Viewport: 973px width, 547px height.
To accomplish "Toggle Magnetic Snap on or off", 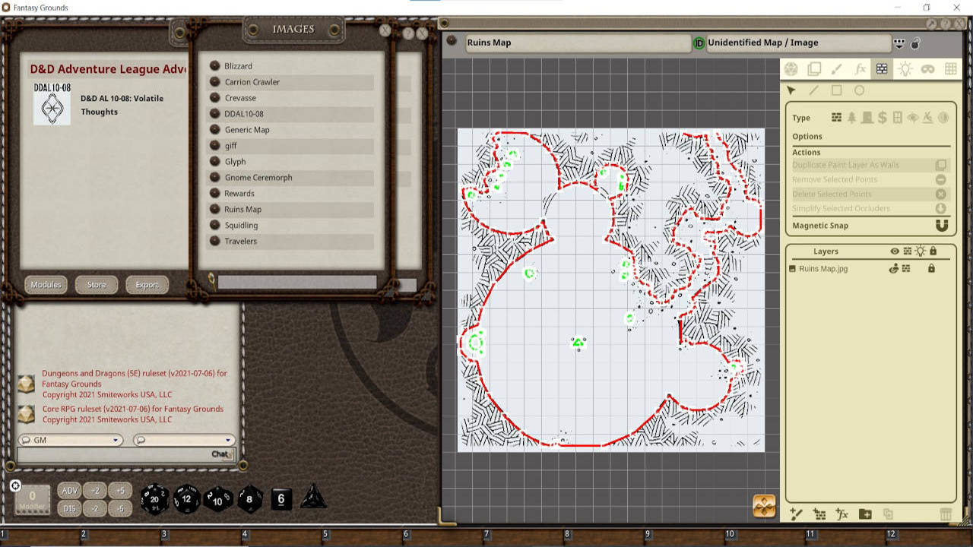I will coord(941,226).
